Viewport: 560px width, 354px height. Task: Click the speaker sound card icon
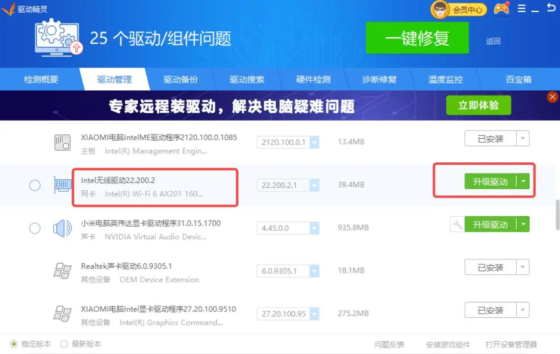pos(63,228)
